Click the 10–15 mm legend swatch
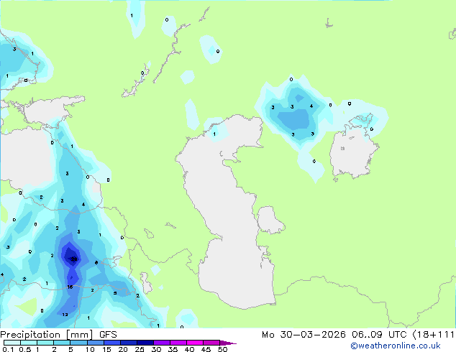The width and height of the screenshot is (456, 352). pos(95,343)
